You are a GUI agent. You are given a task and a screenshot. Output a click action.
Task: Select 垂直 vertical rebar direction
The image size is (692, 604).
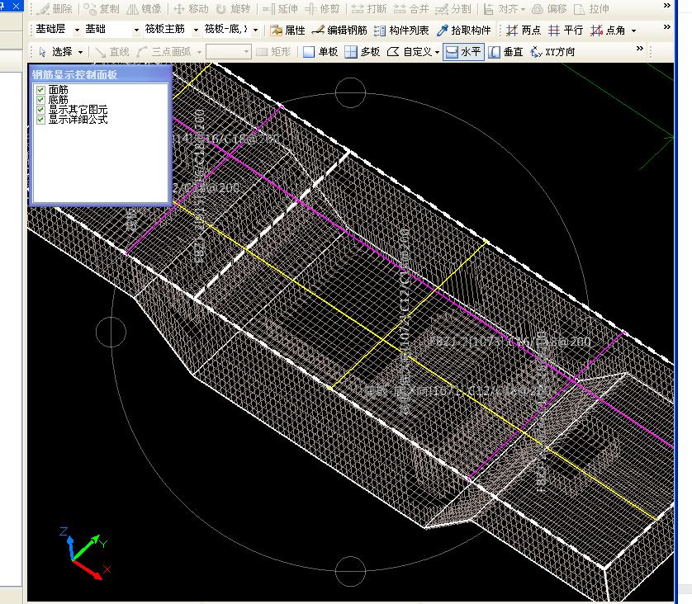pyautogui.click(x=505, y=52)
